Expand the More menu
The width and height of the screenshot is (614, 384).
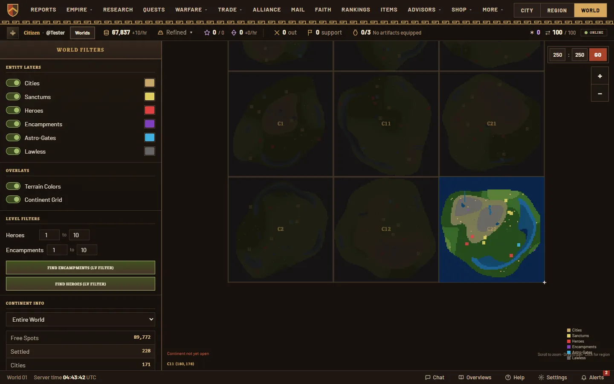[493, 10]
